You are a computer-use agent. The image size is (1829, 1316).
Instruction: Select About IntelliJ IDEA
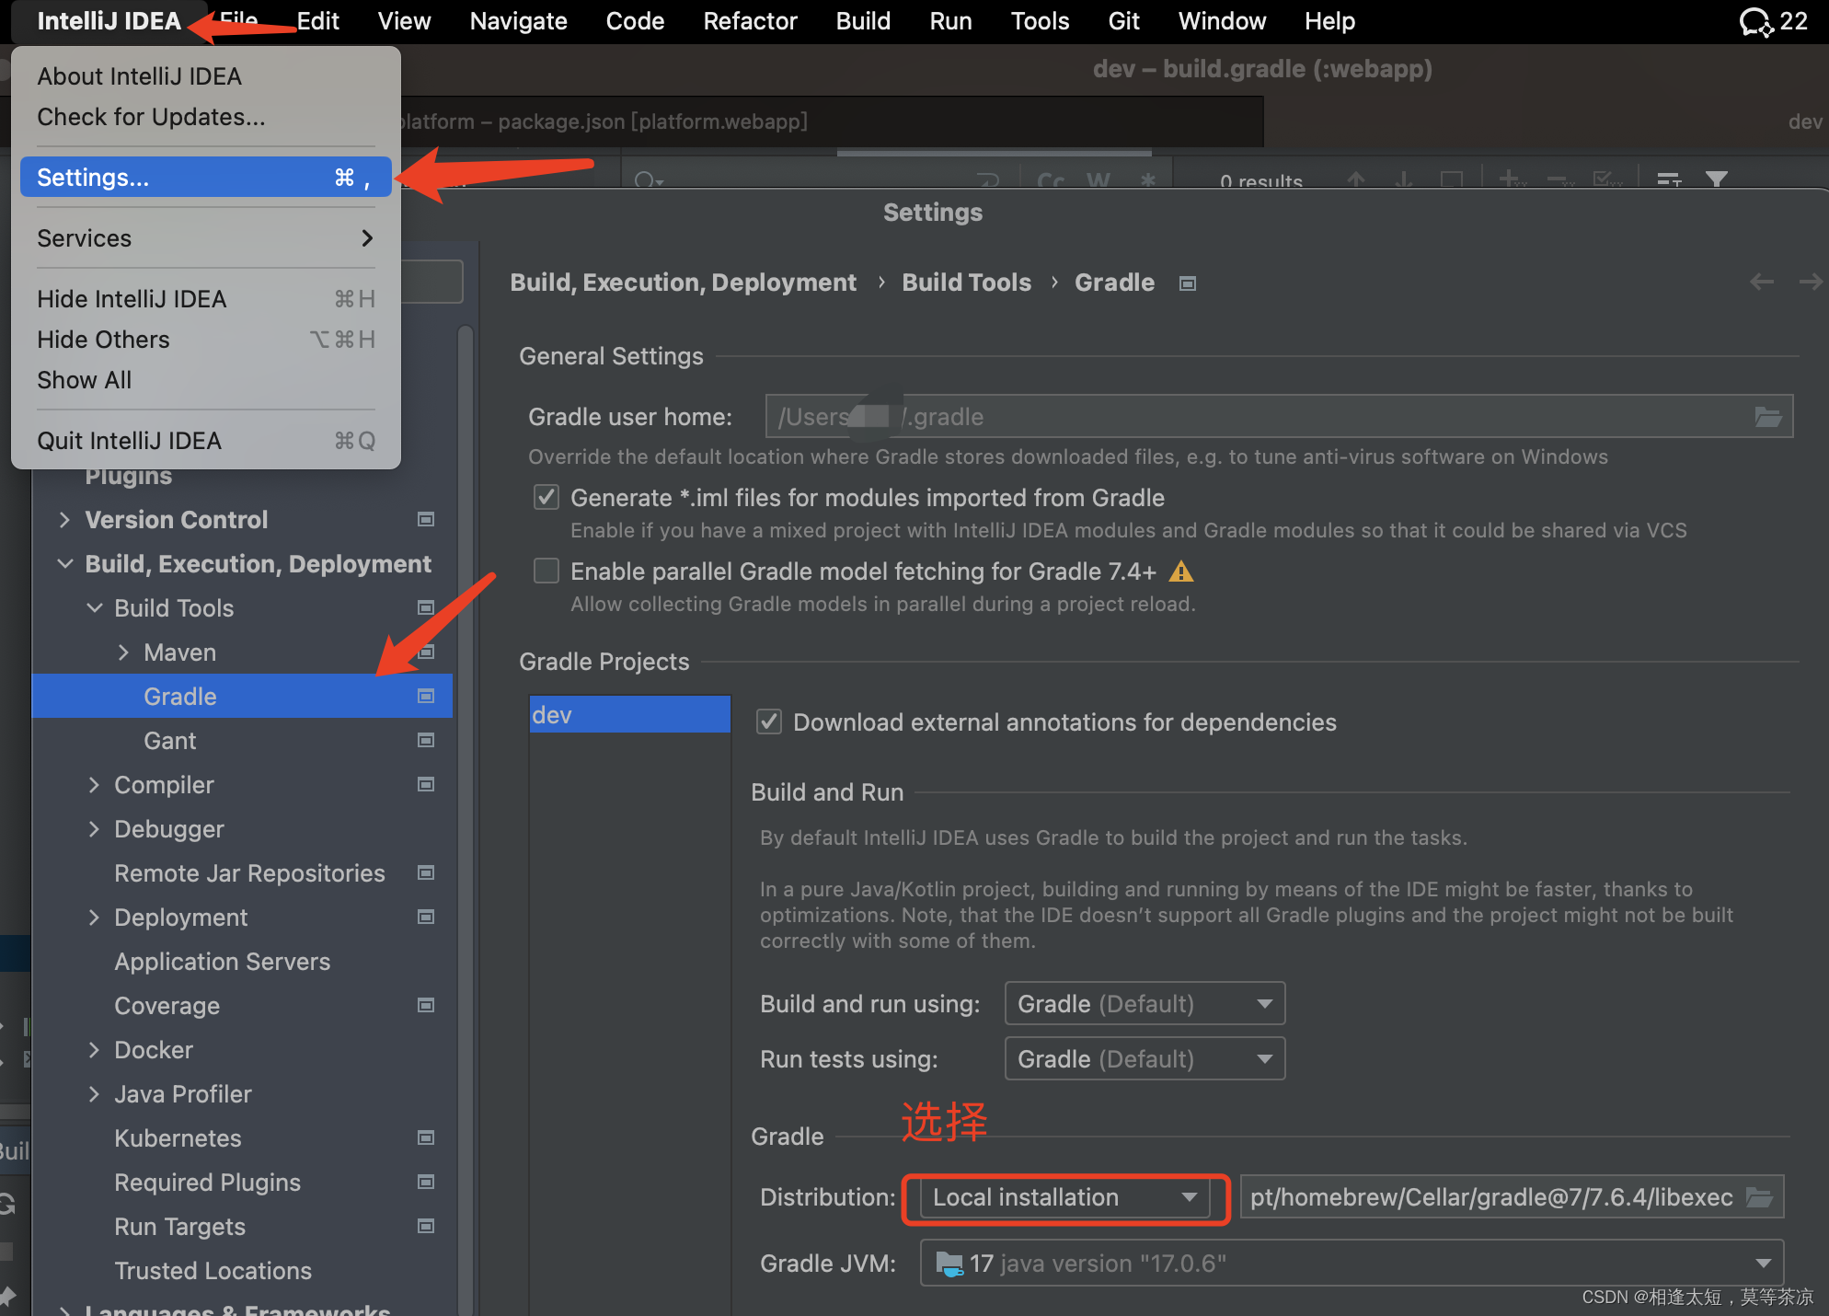(x=206, y=76)
